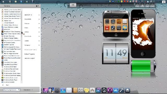Screen dimensions: 167x94
Task: Expand the Computer submenu arrow
Action: pyautogui.click(x=39, y=45)
